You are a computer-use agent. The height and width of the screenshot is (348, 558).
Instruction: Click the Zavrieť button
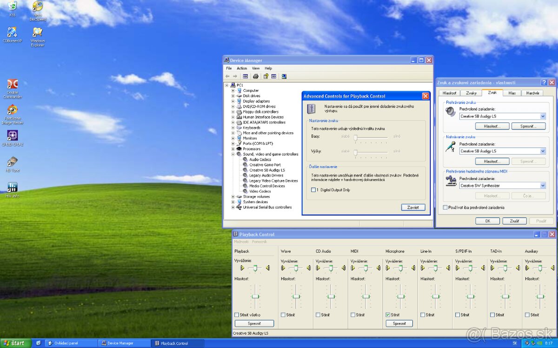[x=413, y=207]
